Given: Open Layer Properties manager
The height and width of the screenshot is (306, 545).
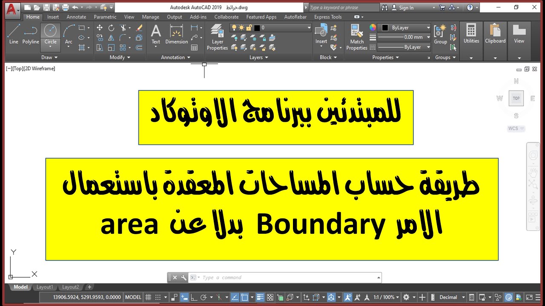Looking at the screenshot, I should [x=217, y=37].
